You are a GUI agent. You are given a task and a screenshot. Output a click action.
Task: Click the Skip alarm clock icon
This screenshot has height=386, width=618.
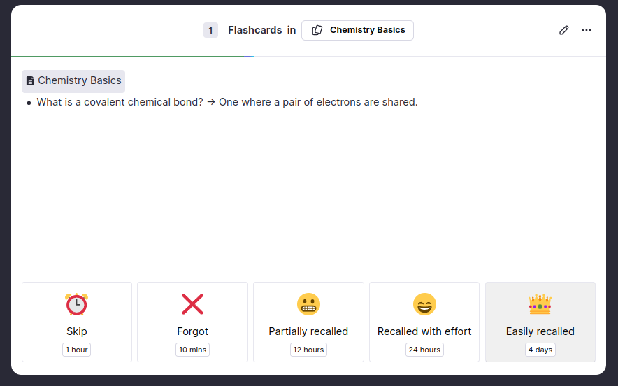point(77,304)
